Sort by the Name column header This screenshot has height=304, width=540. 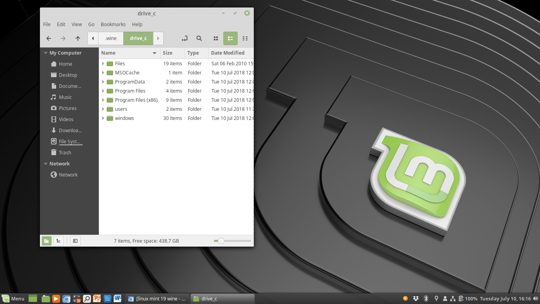[x=129, y=53]
